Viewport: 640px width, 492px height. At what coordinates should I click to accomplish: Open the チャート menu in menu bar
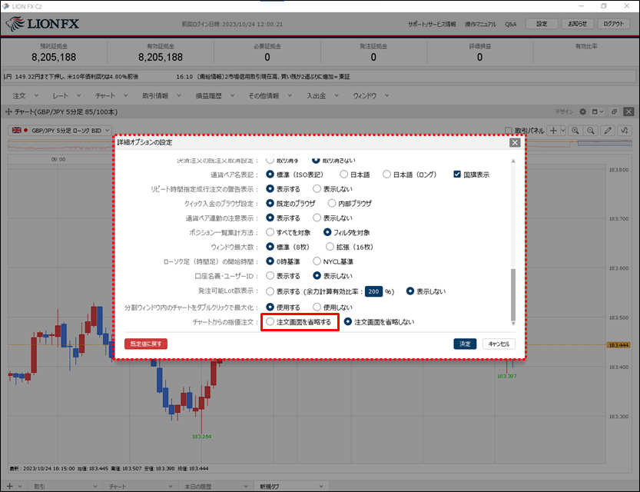pyautogui.click(x=111, y=95)
